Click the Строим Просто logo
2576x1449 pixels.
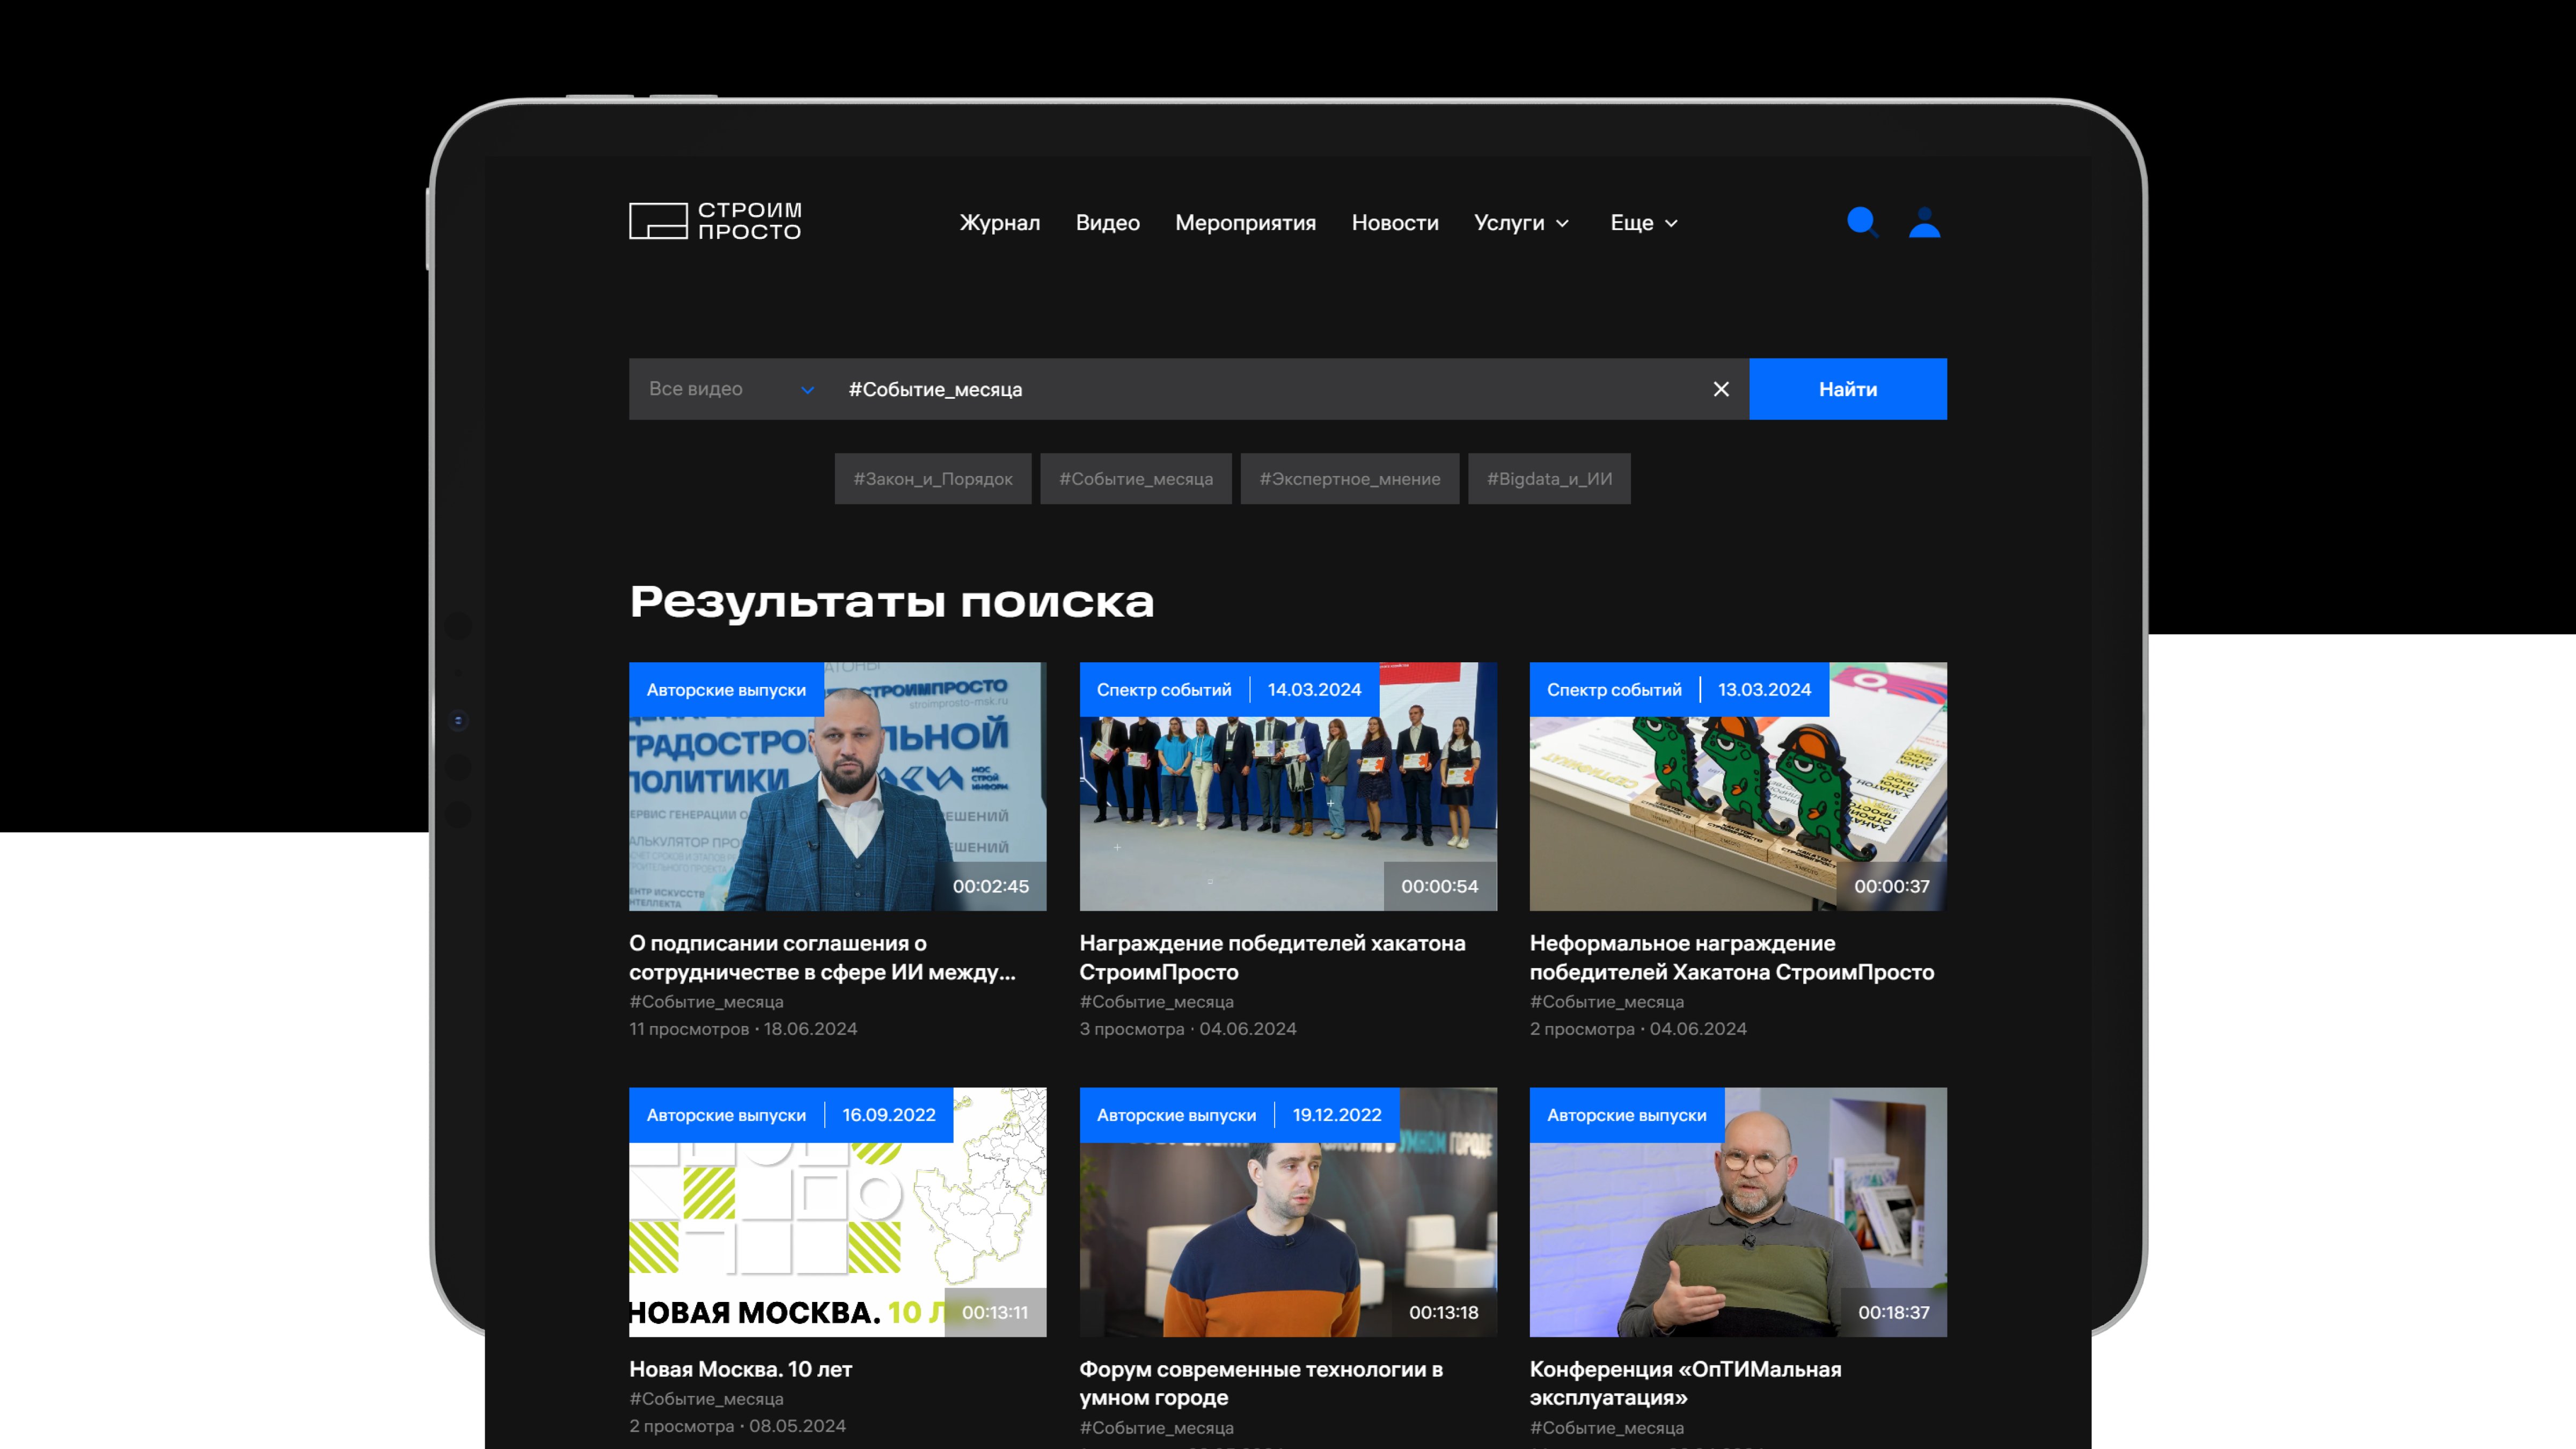(x=715, y=221)
